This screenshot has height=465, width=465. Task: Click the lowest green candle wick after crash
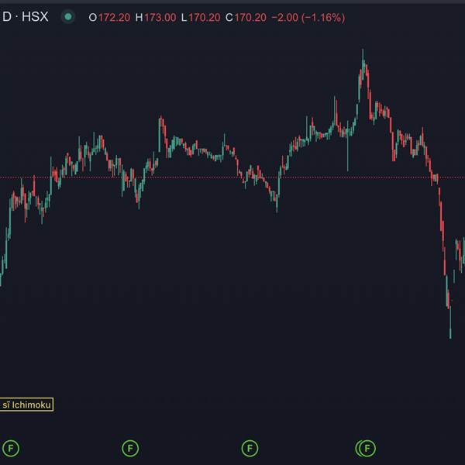click(x=450, y=322)
